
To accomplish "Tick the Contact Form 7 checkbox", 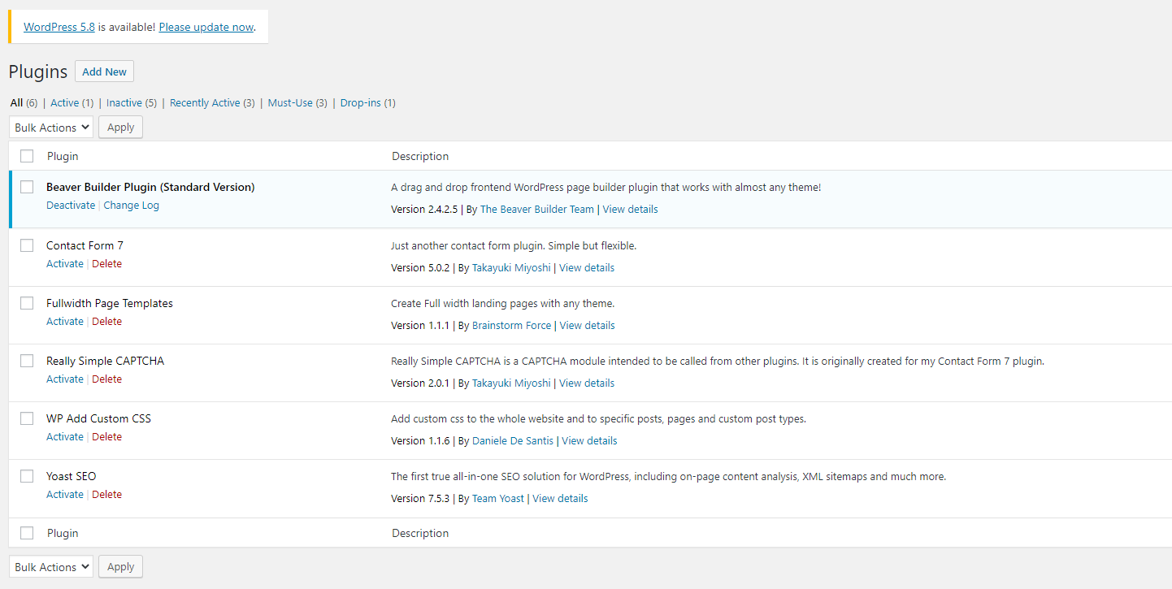I will pyautogui.click(x=27, y=245).
